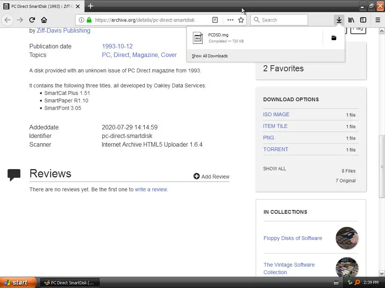
Task: Click the magnifier tray icon
Action: (x=357, y=282)
